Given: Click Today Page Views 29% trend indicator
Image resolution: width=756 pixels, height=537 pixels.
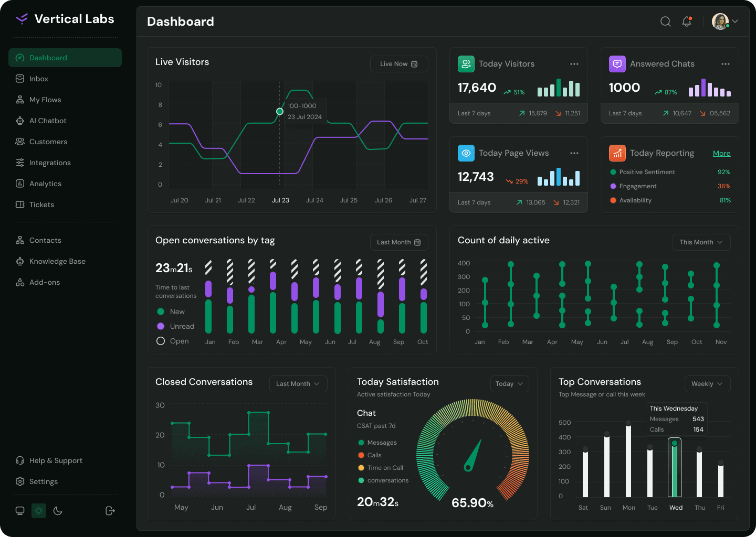Looking at the screenshot, I should tap(517, 181).
